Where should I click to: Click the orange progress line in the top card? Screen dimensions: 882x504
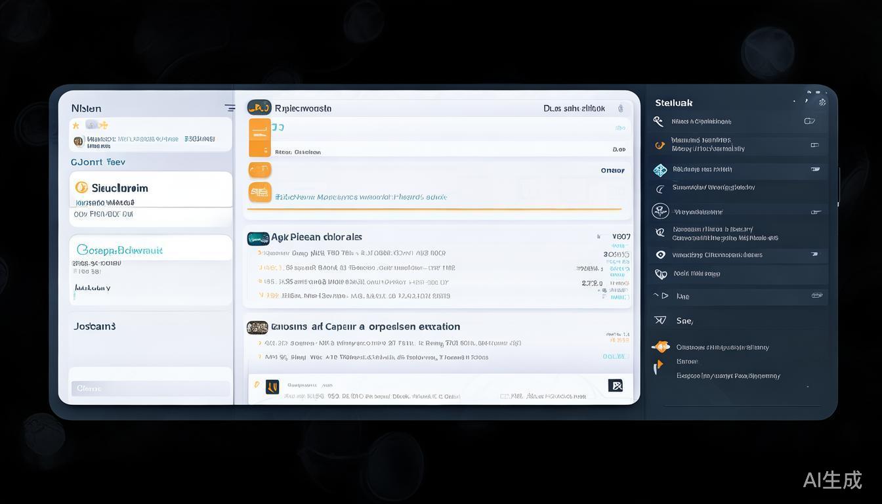click(x=433, y=209)
